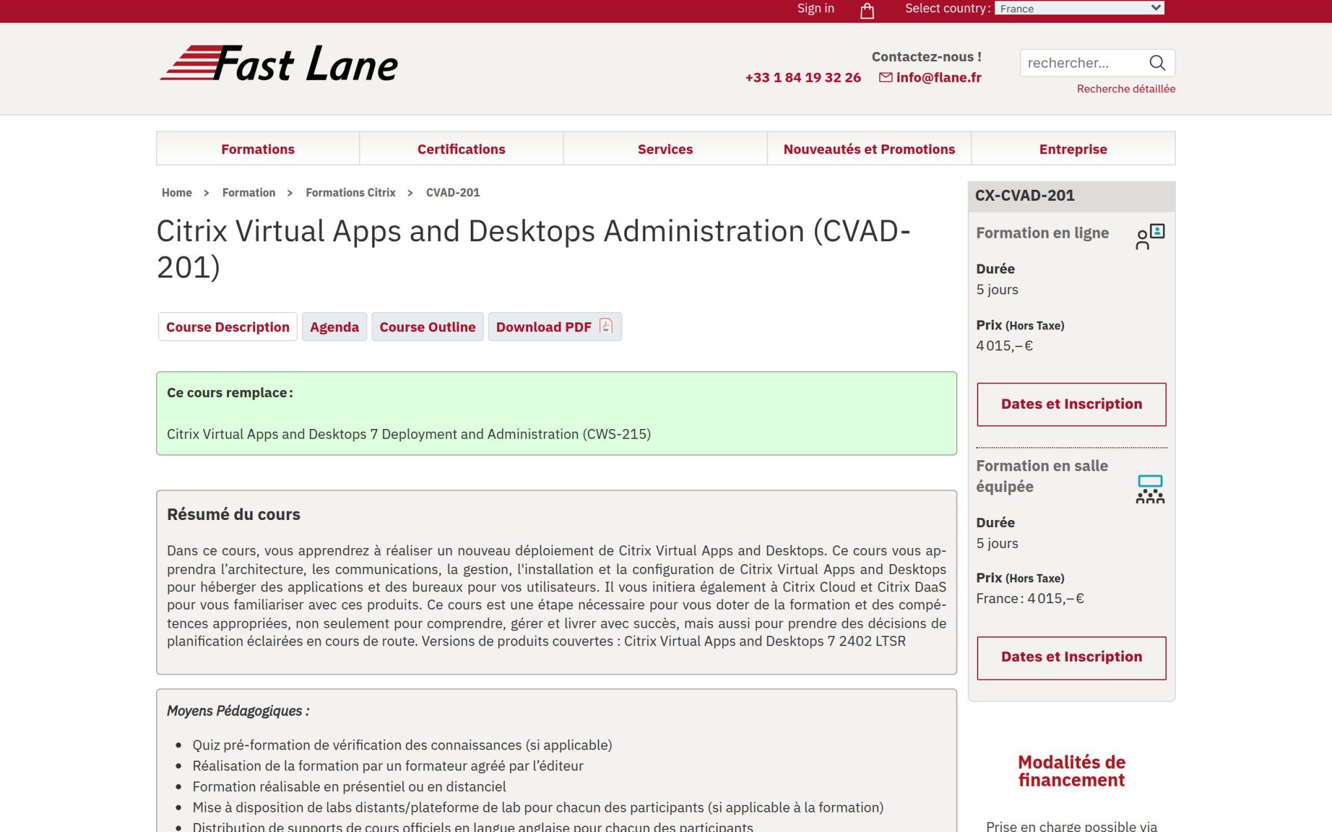Image resolution: width=1332 pixels, height=832 pixels.
Task: Click the Formation réalisable en présentiel bullet
Action: coord(349,787)
